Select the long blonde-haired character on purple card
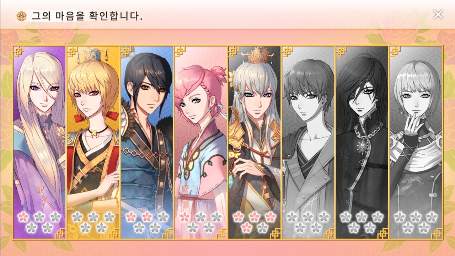The image size is (455, 256). tap(39, 142)
